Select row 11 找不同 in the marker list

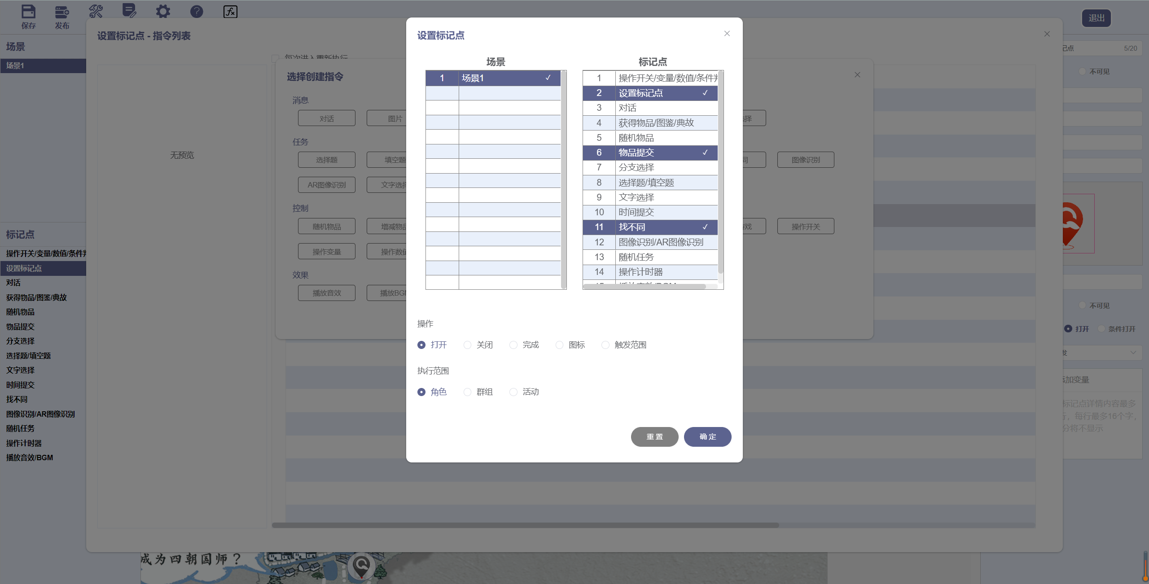click(650, 227)
